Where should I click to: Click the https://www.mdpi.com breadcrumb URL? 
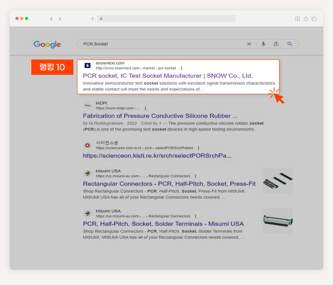click(118, 108)
